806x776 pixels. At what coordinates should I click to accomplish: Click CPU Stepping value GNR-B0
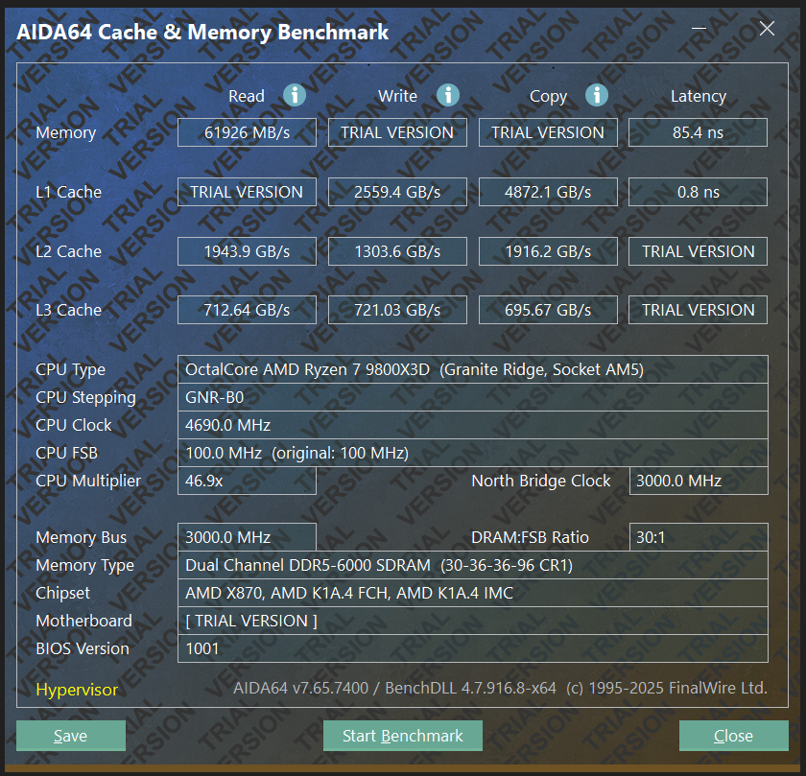[x=473, y=397]
